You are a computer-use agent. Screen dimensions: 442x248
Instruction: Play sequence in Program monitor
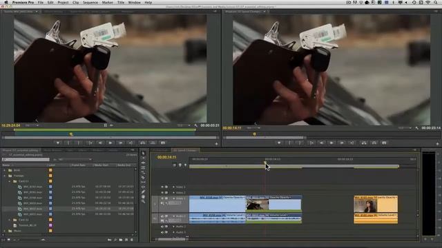331,143
